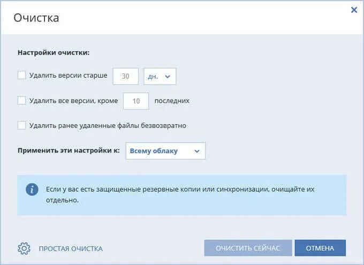Click the 'Удалить ранее удаленные файлы безвозвратно' label
This screenshot has height=265, width=364.
click(x=108, y=126)
